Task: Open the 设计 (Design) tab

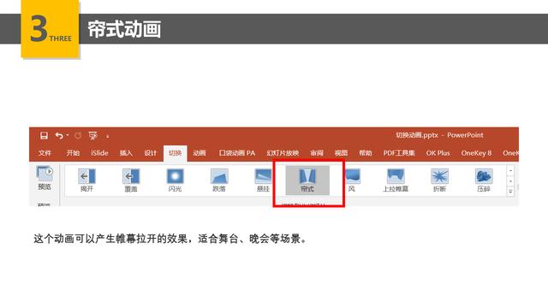Action: [x=151, y=153]
